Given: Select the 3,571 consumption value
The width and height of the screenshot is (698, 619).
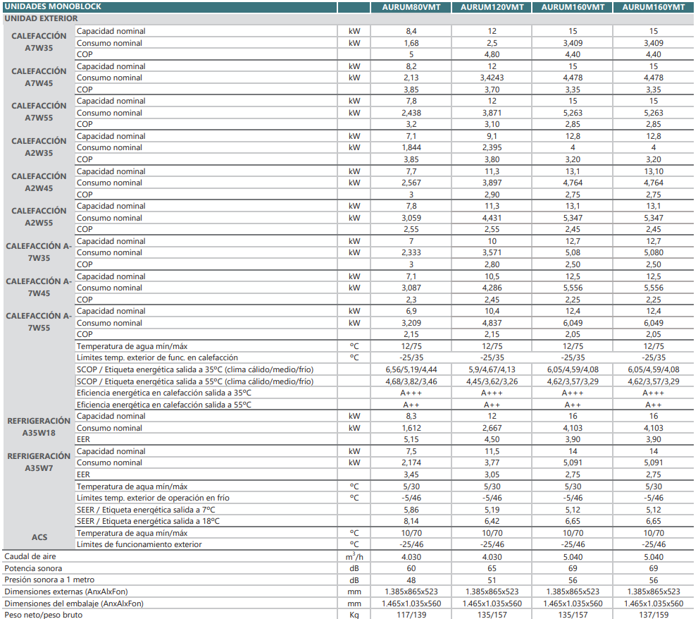Looking at the screenshot, I should pyautogui.click(x=492, y=252).
